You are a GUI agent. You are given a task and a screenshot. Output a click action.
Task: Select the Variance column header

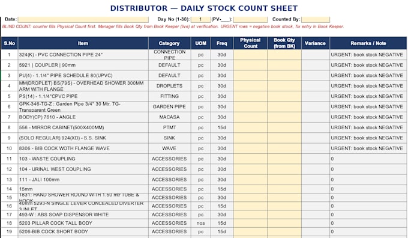(316, 43)
